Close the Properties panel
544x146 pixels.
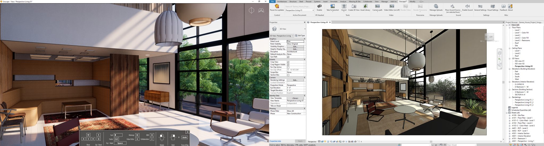[x=304, y=22]
